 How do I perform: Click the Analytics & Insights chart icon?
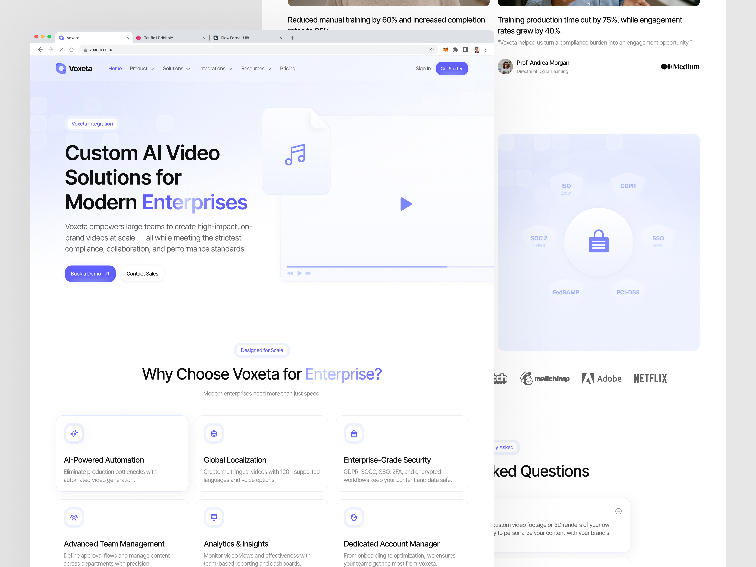pos(214,517)
